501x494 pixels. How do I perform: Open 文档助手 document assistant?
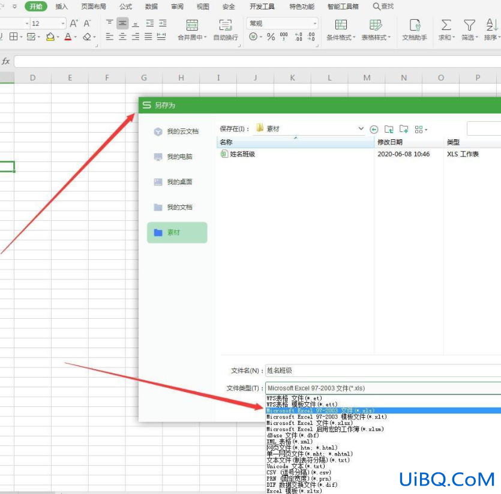pyautogui.click(x=415, y=29)
